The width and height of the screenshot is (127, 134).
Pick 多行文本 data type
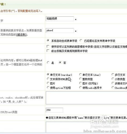(113, 75)
